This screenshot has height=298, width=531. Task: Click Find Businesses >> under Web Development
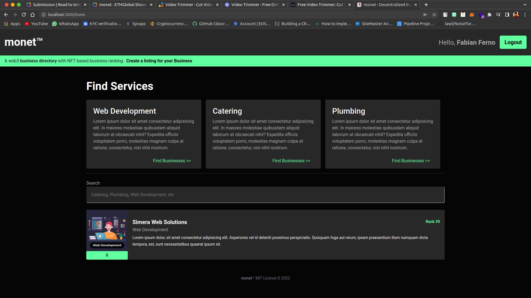click(x=172, y=161)
